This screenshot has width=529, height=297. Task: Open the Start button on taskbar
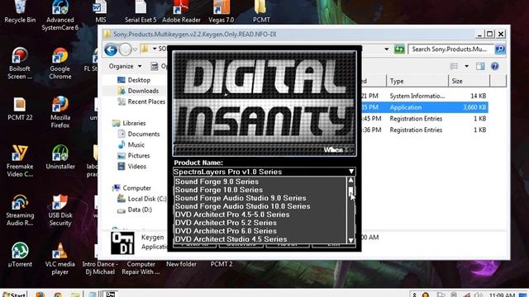coord(14,294)
